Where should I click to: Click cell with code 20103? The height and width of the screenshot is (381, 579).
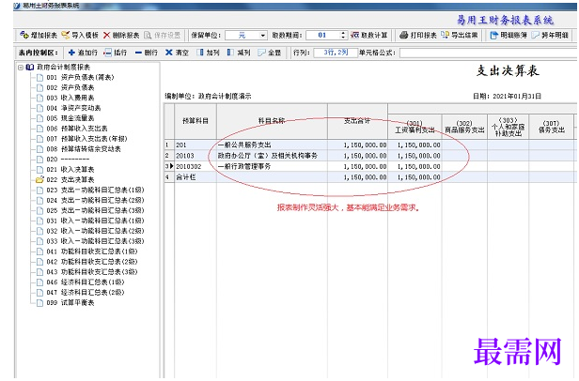click(x=196, y=156)
